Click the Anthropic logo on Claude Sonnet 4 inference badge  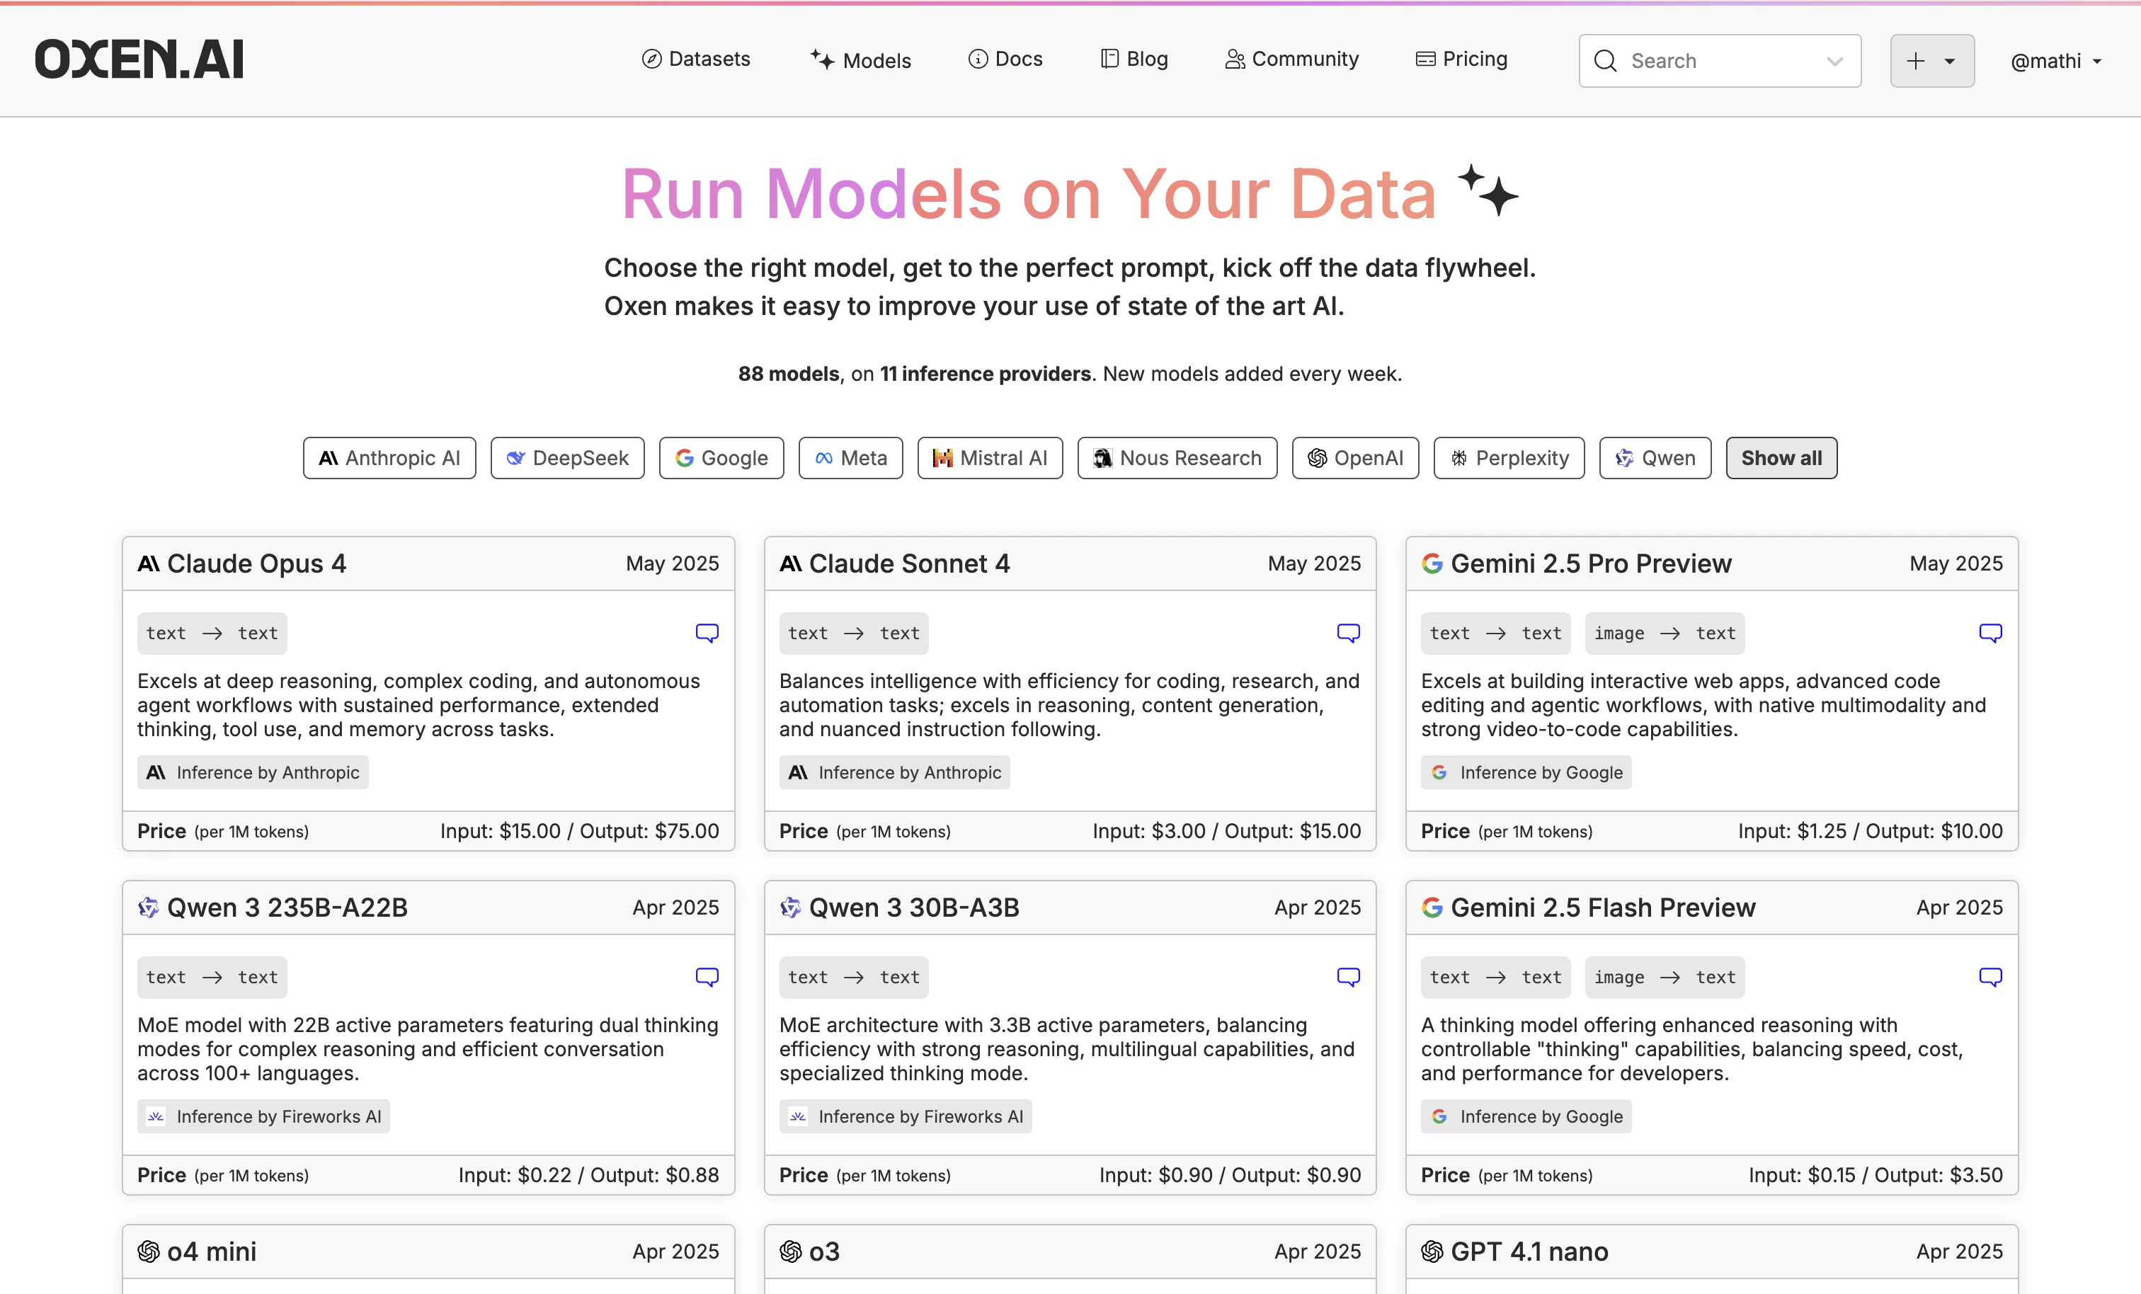[797, 772]
